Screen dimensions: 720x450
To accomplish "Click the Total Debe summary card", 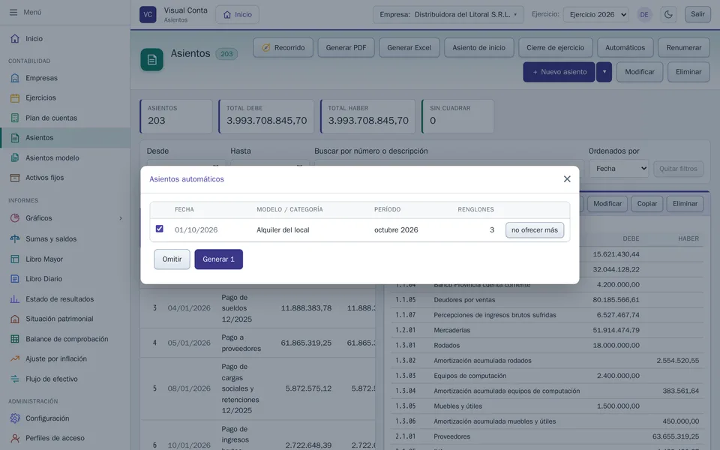I will tap(266, 117).
